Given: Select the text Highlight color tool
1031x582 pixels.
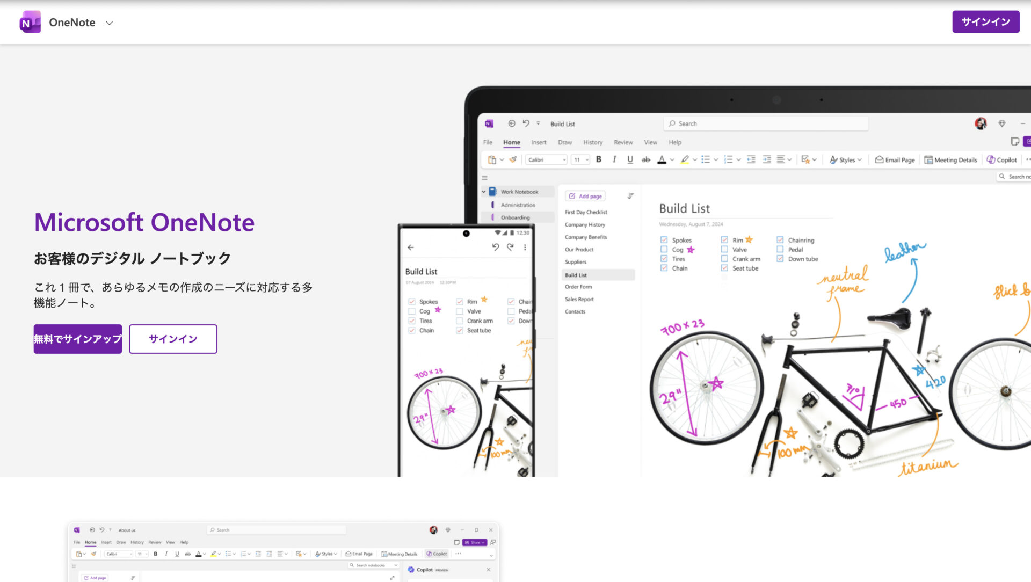Looking at the screenshot, I should click(686, 159).
